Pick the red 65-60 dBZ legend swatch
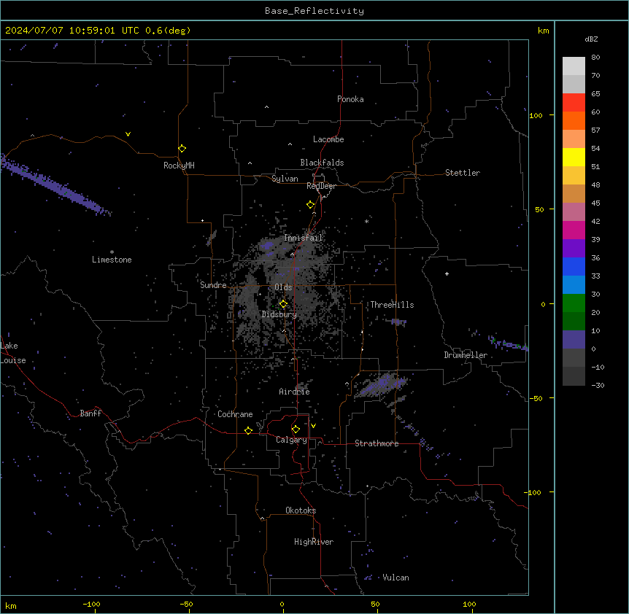The image size is (629, 614). tap(574, 103)
